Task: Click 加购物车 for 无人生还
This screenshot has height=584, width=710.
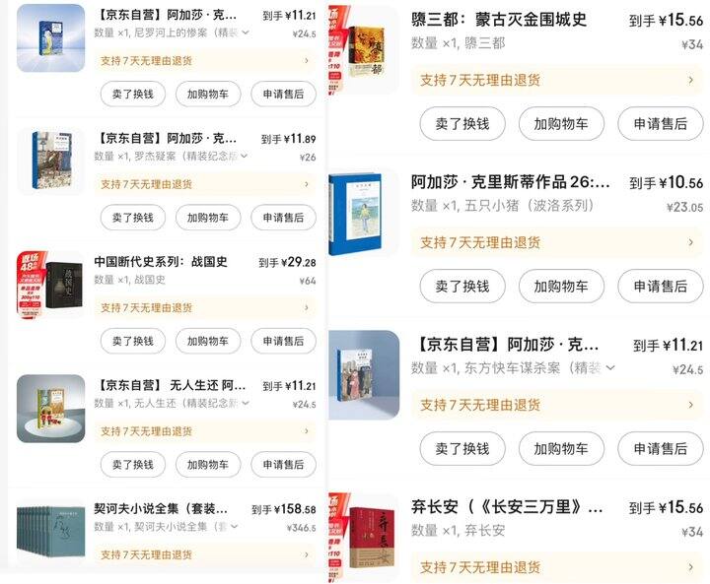Action: click(208, 465)
